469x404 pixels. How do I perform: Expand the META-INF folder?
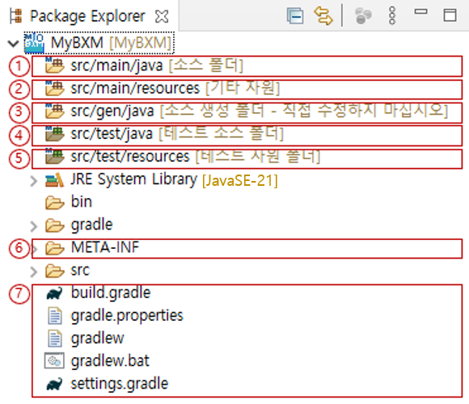pos(35,249)
